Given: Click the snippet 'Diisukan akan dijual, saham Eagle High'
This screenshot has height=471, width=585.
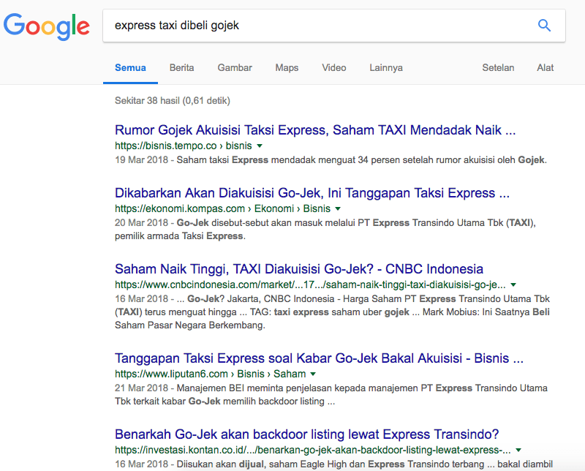Looking at the screenshot, I should click(333, 464).
